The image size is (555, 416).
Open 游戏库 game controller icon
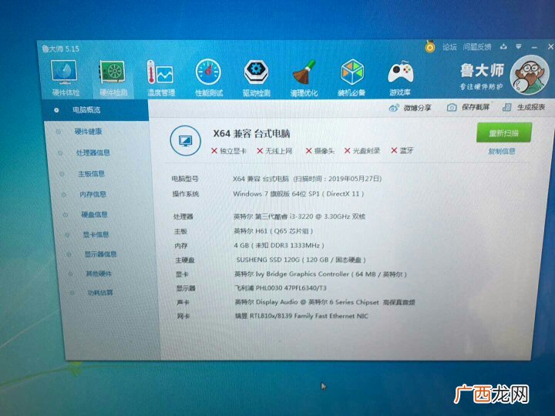(x=400, y=73)
